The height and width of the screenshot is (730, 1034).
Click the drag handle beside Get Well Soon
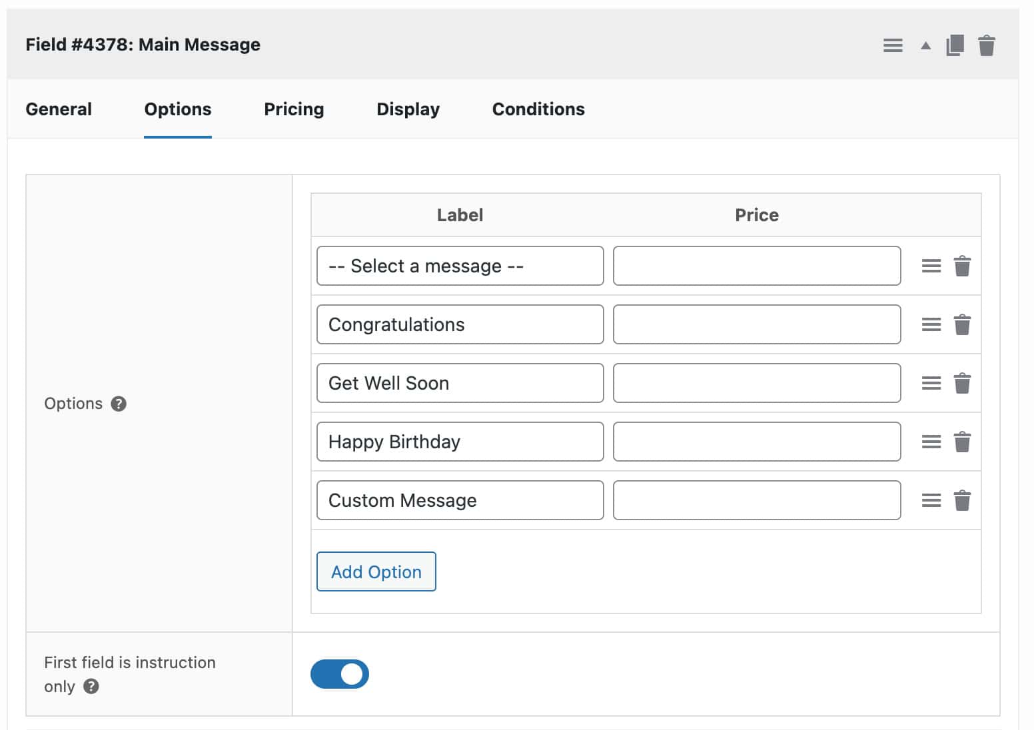click(931, 383)
